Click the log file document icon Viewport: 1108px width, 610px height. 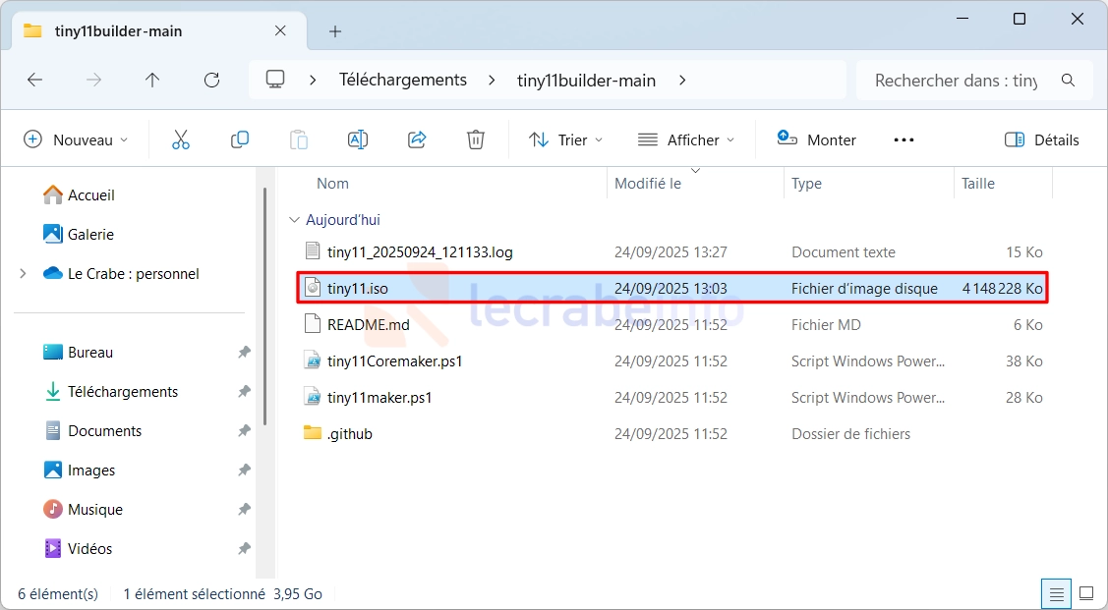coord(313,251)
